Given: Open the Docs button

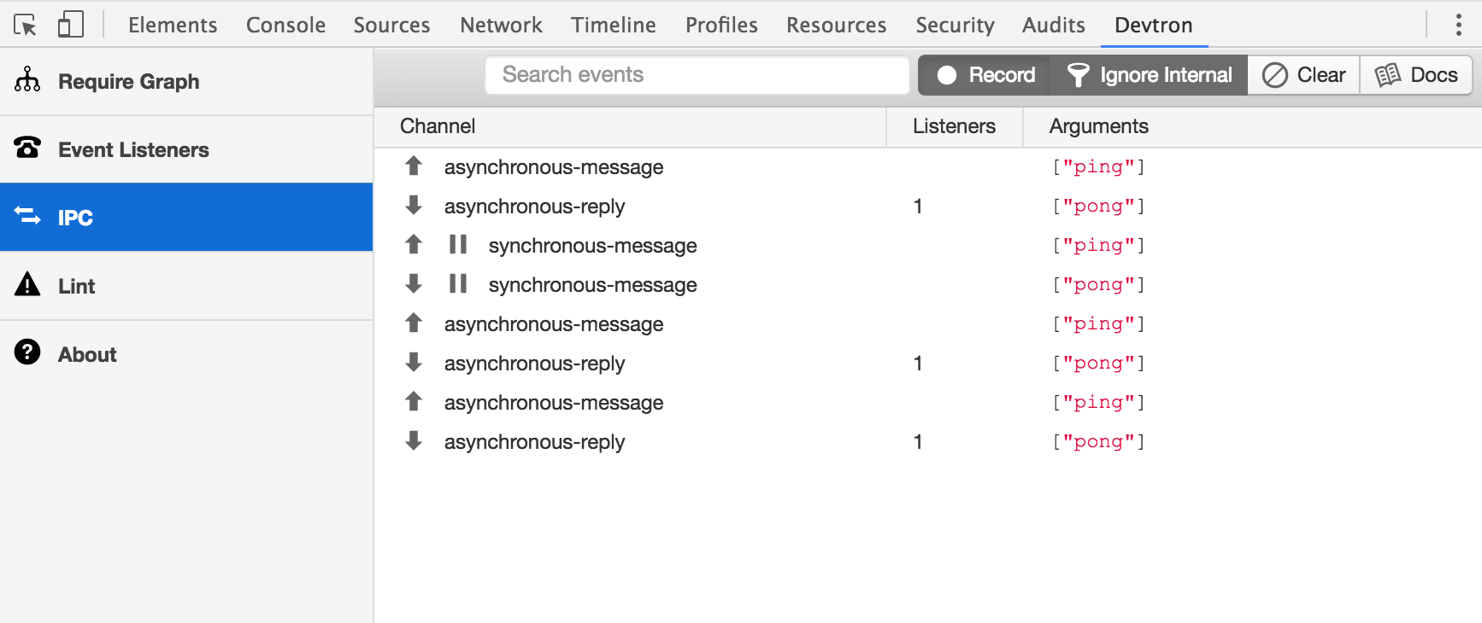Looking at the screenshot, I should click(1415, 75).
